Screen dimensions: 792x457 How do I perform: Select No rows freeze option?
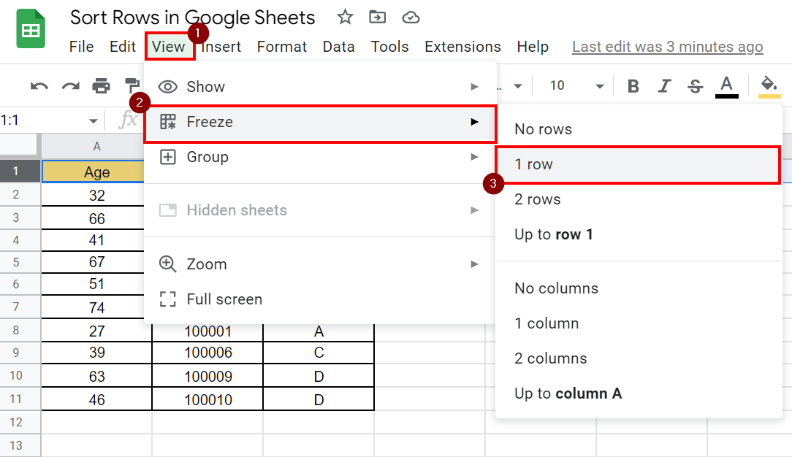(639, 129)
